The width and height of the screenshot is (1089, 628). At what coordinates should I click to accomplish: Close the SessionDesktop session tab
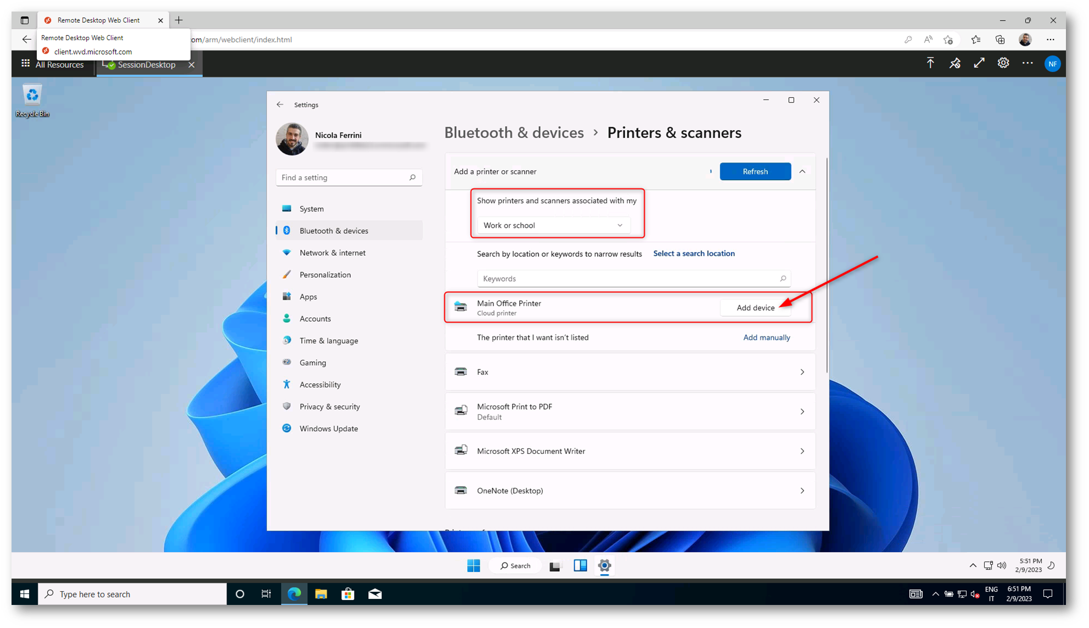192,64
